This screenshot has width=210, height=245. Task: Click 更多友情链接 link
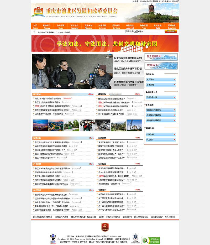tap(170, 217)
